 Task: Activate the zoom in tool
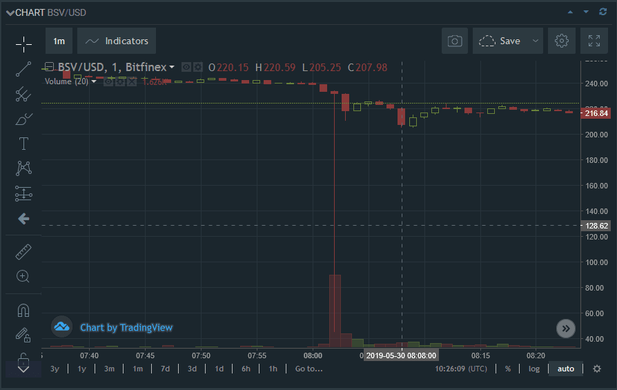tap(23, 276)
